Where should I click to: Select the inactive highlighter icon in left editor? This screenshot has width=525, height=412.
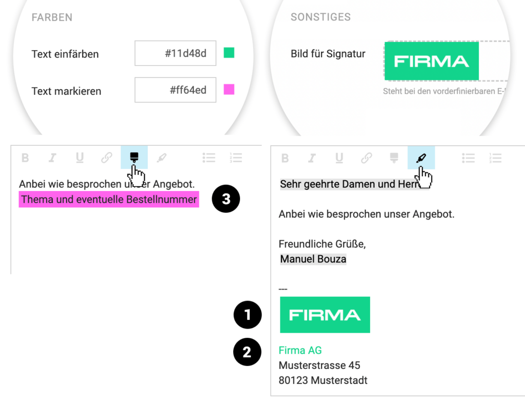click(161, 158)
